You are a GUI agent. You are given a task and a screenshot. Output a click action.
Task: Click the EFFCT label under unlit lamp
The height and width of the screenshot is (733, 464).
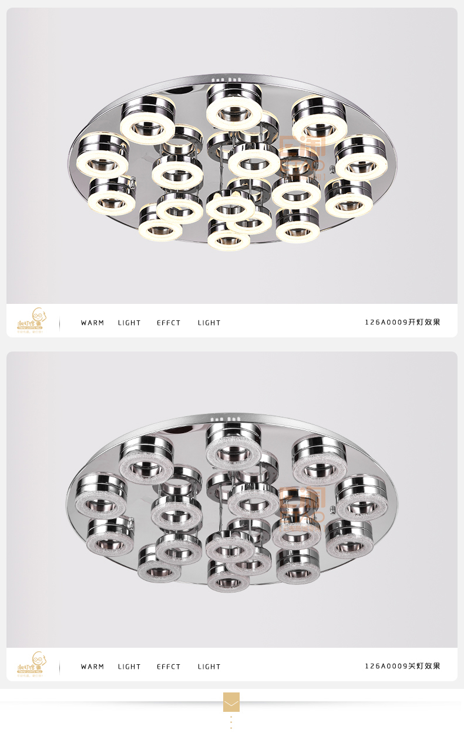tap(169, 667)
